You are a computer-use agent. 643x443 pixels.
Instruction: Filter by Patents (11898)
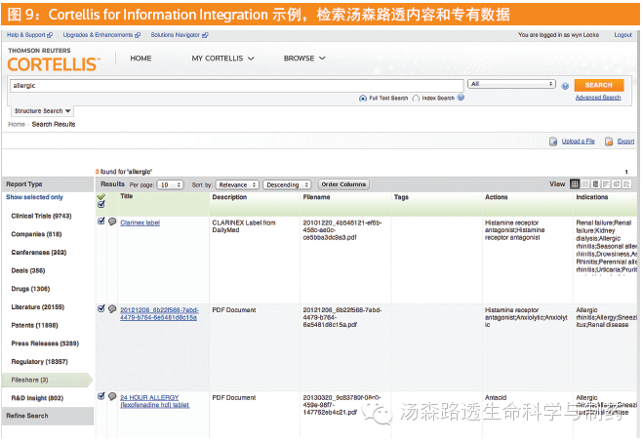click(35, 325)
